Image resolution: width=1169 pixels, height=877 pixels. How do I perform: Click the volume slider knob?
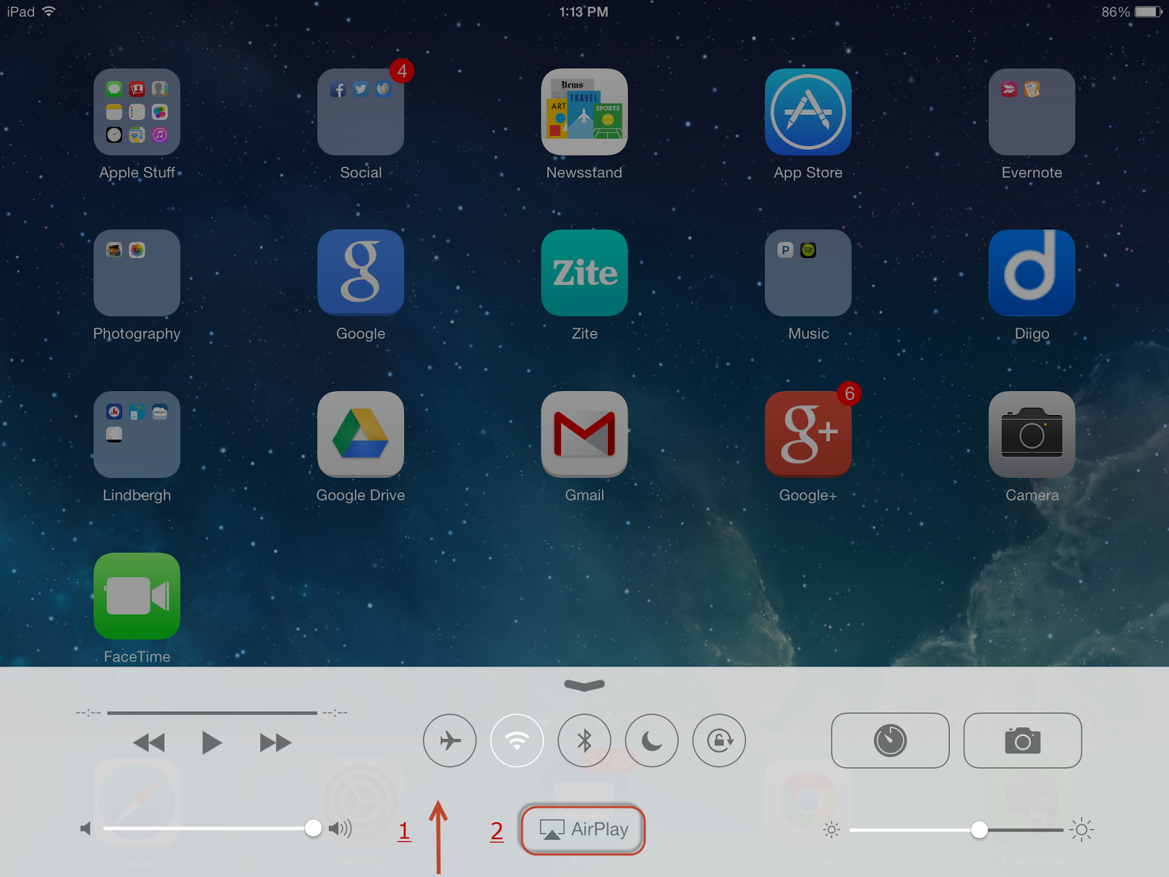[x=313, y=828]
